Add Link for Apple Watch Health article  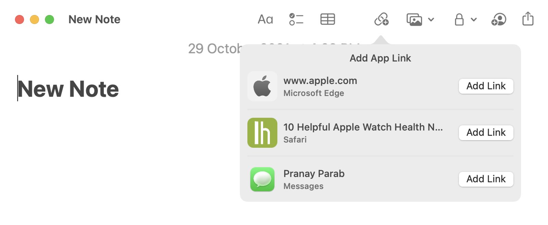click(486, 133)
